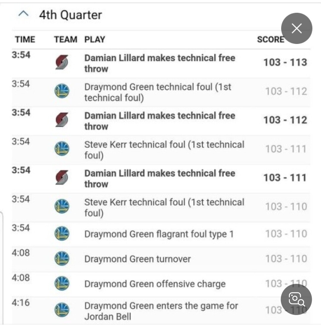Select the TEAM column header
Screen dimensions: 321x326
tap(65, 39)
